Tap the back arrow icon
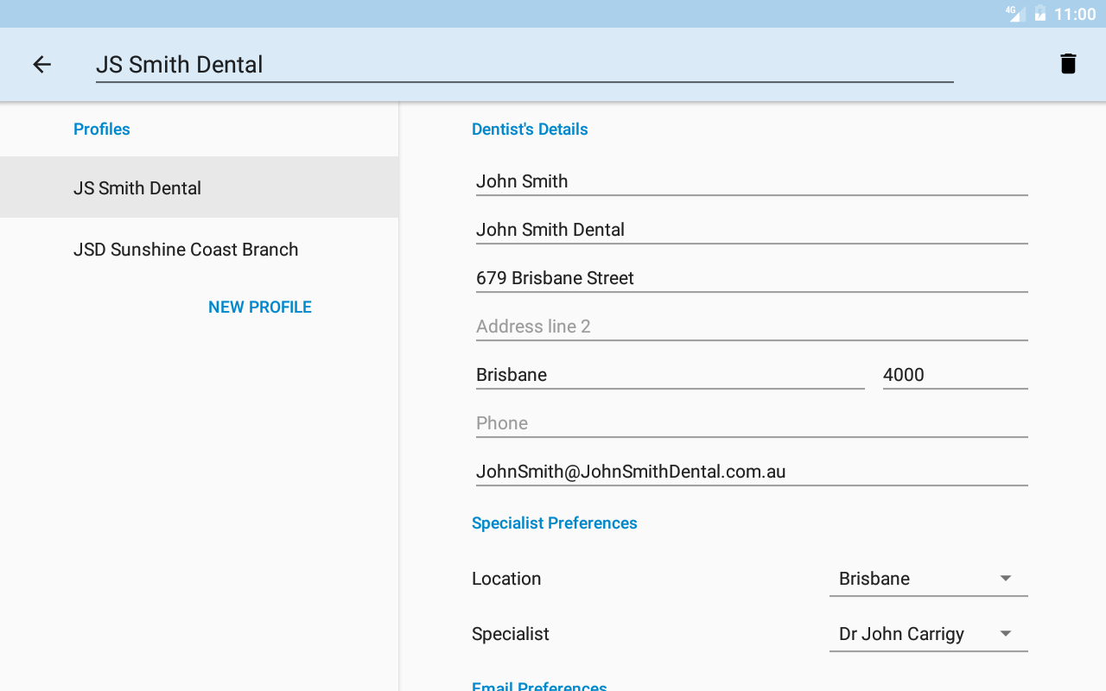This screenshot has height=691, width=1106. coord(41,64)
